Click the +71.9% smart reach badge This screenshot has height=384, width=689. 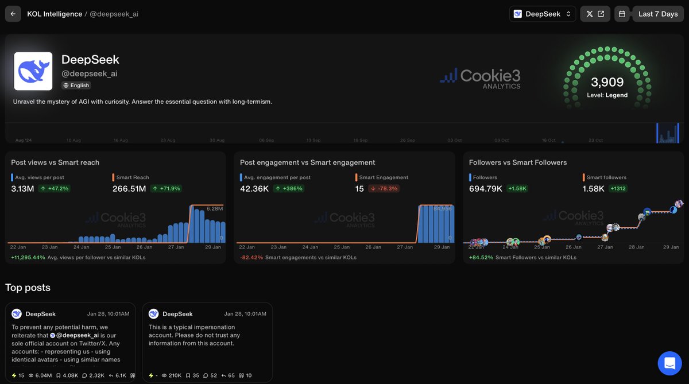[167, 188]
